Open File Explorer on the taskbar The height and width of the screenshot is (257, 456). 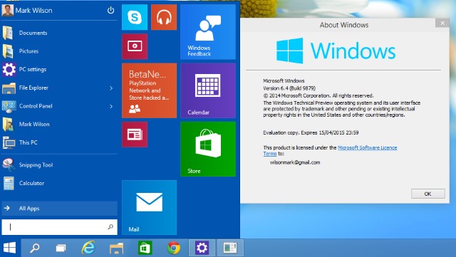pos(116,248)
